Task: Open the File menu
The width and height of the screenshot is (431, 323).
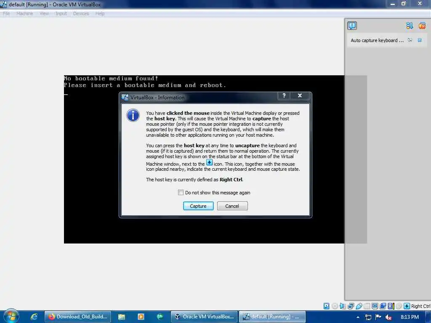Action: (6, 13)
